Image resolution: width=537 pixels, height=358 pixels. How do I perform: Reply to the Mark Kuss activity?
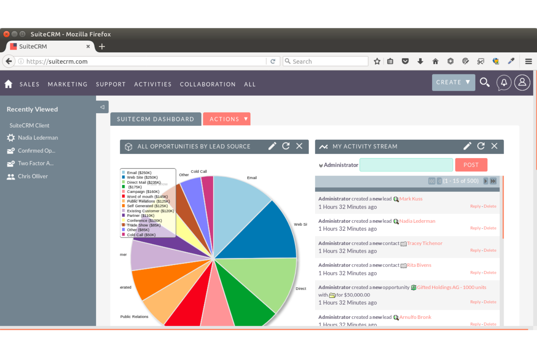475,206
